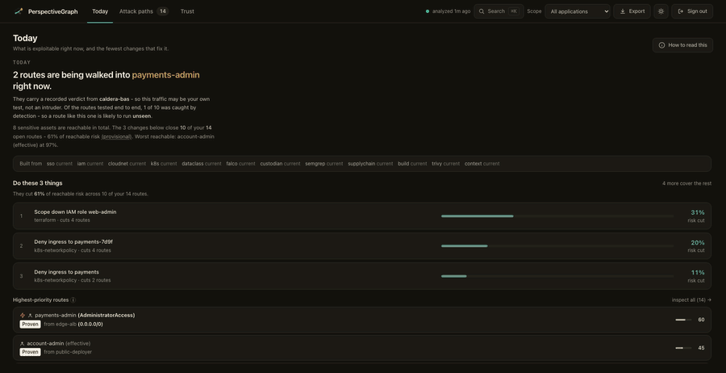The image size is (726, 373).
Task: Click the payments-admin highlighted heading link
Action: point(165,74)
